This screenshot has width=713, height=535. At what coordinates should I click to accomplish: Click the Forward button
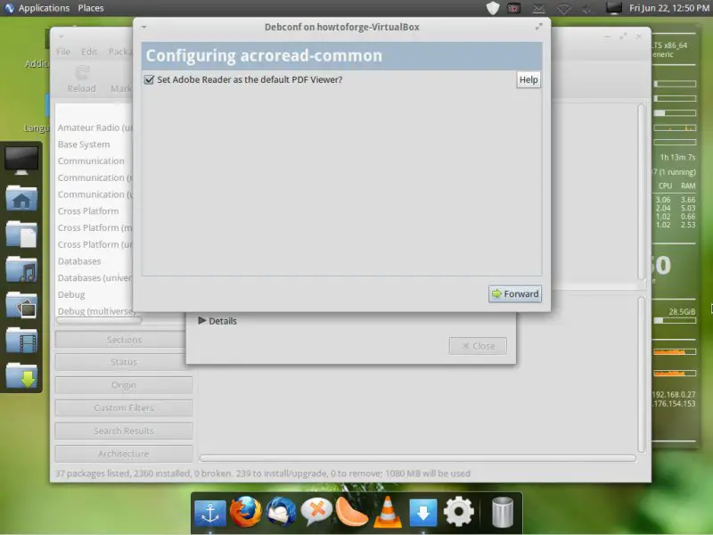(515, 294)
